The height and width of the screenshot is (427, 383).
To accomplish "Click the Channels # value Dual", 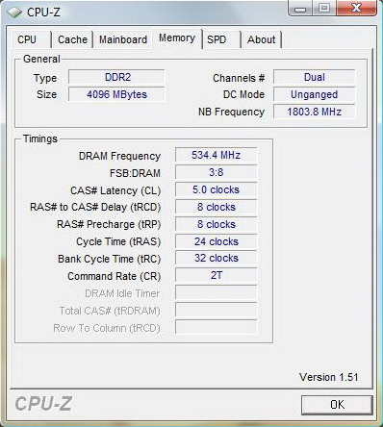I will pyautogui.click(x=315, y=77).
